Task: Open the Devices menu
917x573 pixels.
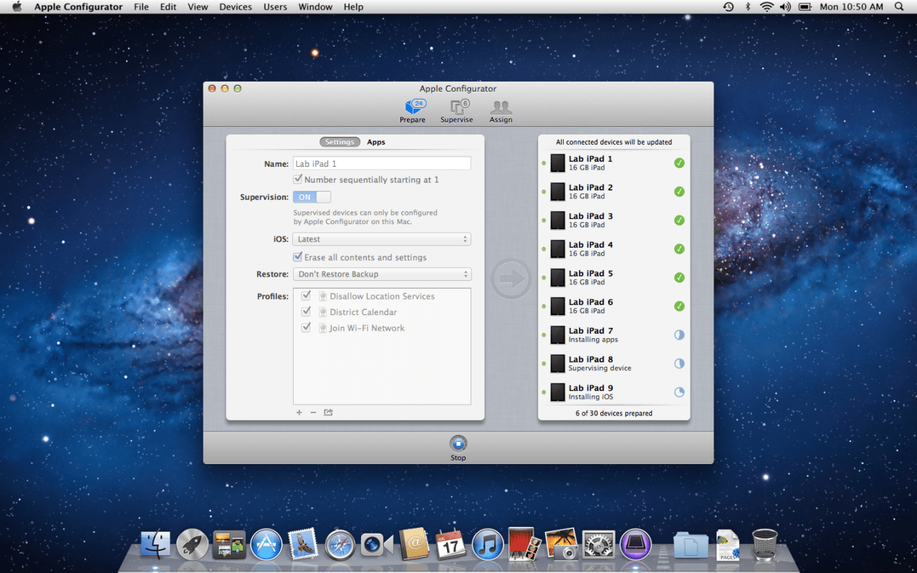Action: [235, 6]
